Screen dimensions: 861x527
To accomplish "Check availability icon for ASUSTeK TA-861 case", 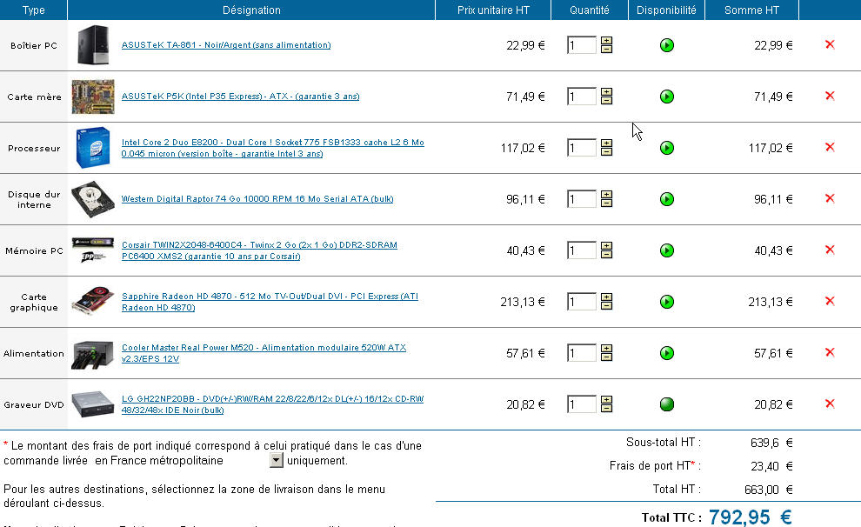I will 666,45.
